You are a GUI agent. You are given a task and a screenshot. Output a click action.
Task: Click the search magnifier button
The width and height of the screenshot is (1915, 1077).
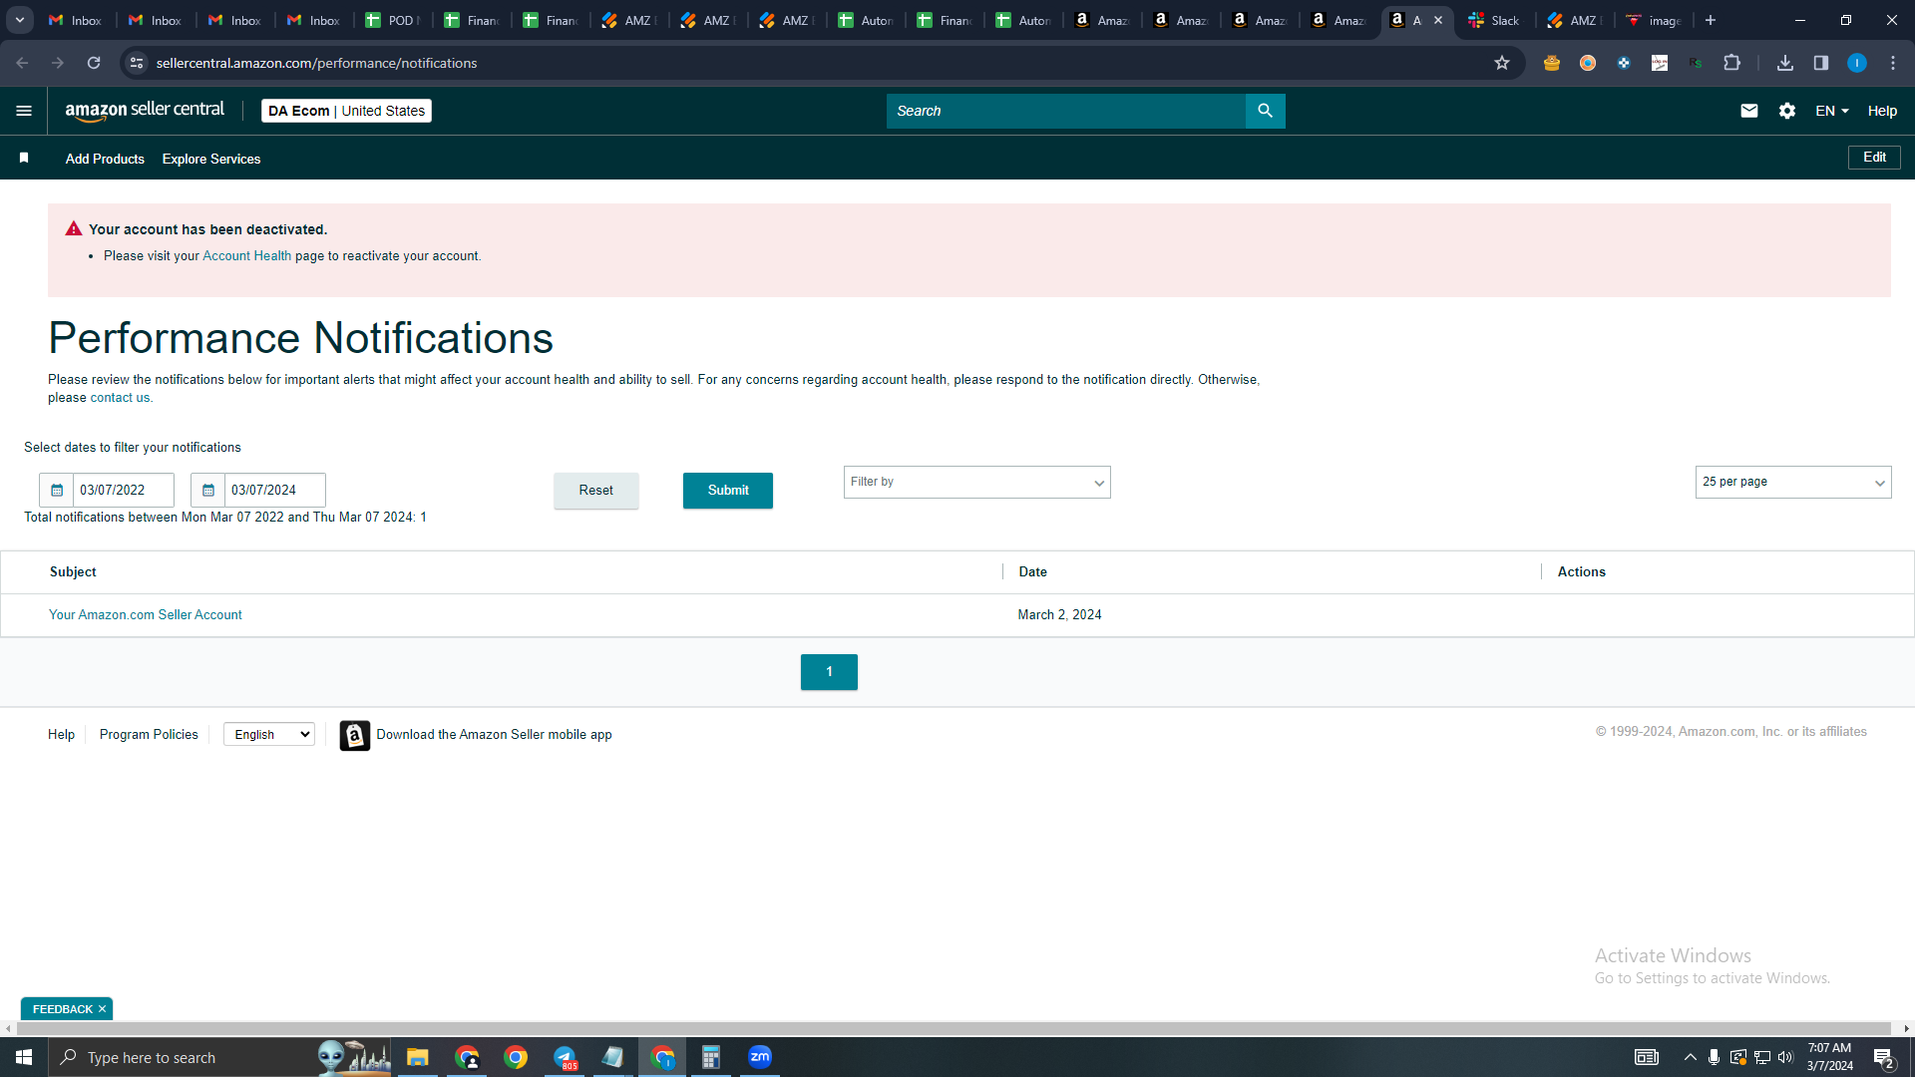(1265, 111)
